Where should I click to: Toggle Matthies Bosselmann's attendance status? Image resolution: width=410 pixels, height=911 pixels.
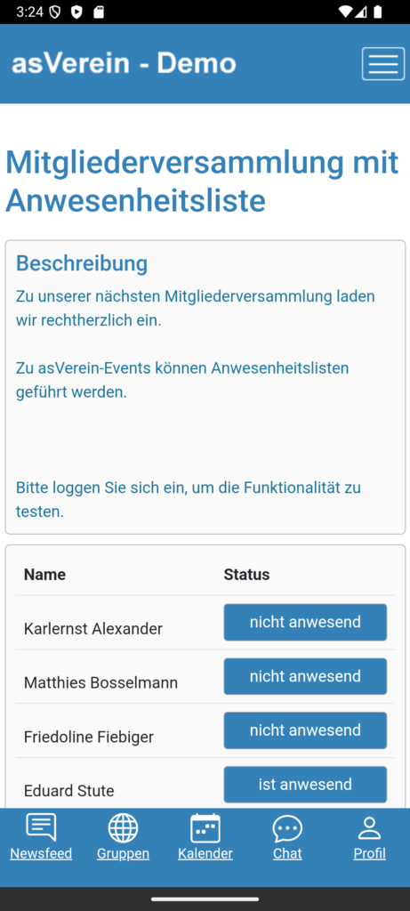click(x=305, y=676)
